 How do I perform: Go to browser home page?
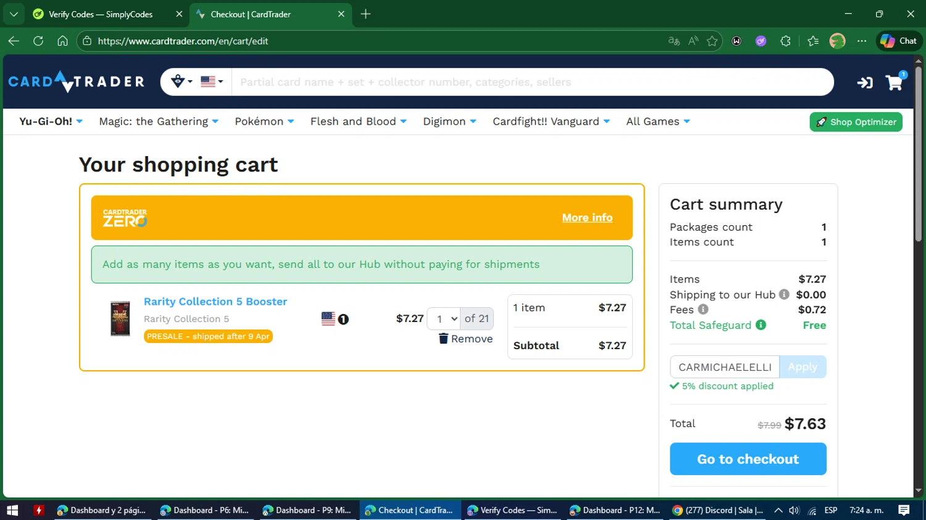coord(62,41)
